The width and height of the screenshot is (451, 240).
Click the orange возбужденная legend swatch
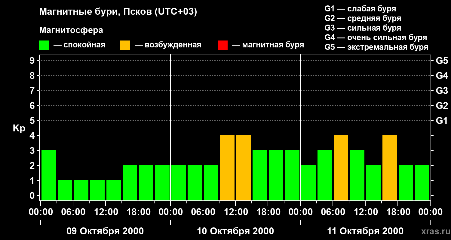click(x=125, y=45)
